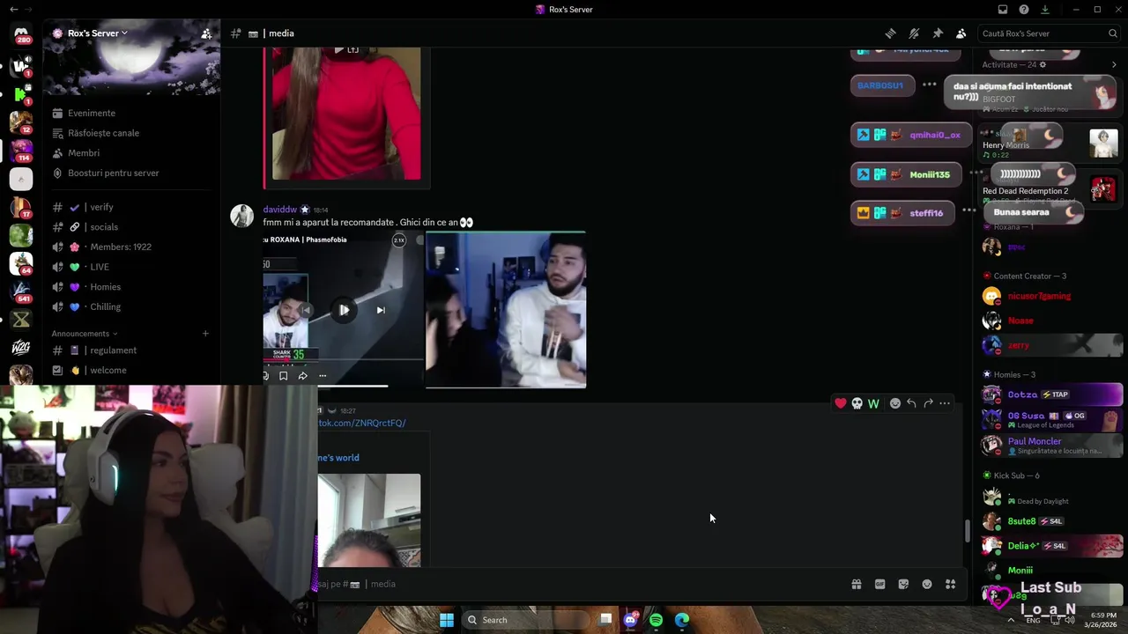
Task: Show hidden tray icons chevron
Action: pos(1011,620)
